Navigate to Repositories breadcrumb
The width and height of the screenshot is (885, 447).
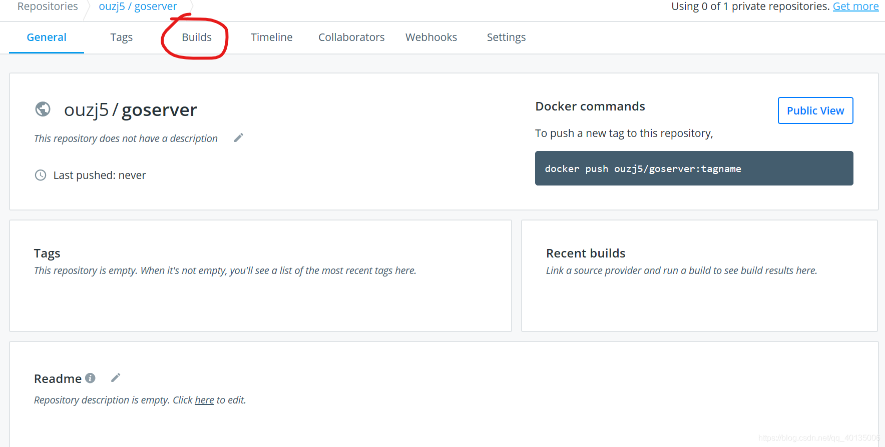pyautogui.click(x=48, y=6)
